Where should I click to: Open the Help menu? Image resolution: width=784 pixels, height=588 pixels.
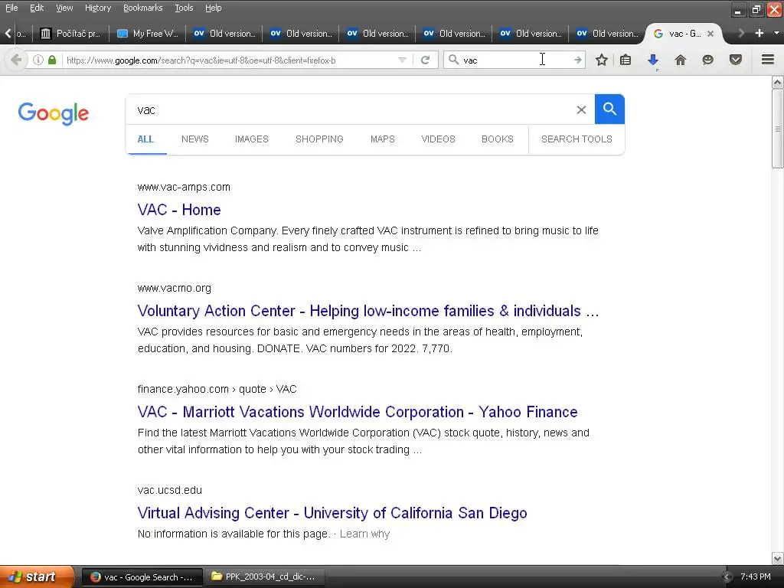click(x=213, y=8)
